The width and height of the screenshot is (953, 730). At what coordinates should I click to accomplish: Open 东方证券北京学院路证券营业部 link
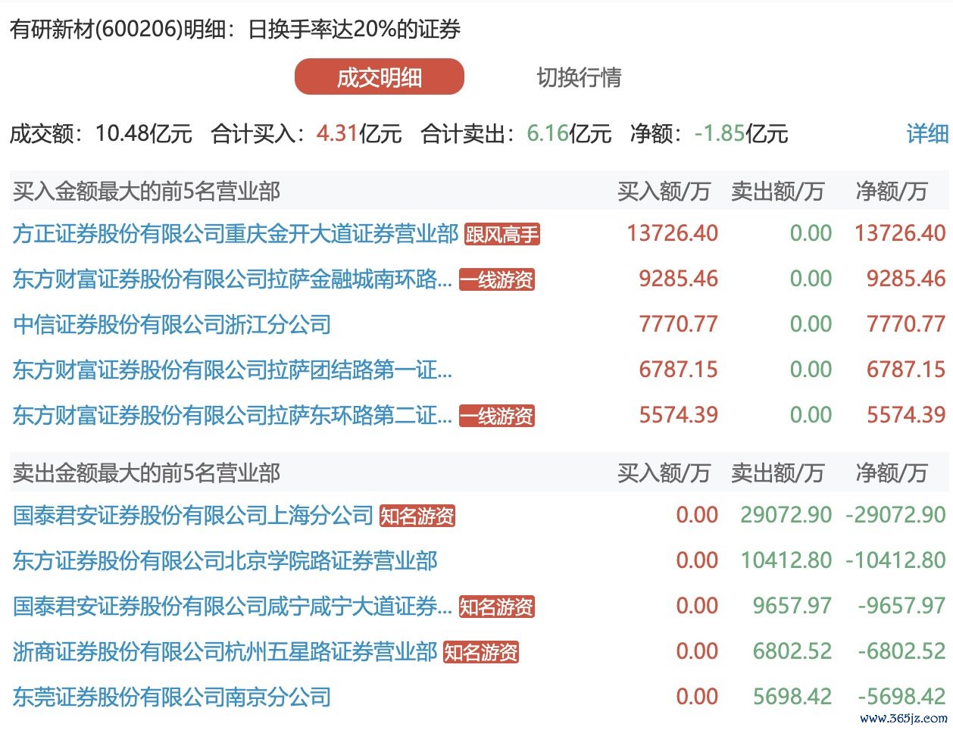click(225, 561)
